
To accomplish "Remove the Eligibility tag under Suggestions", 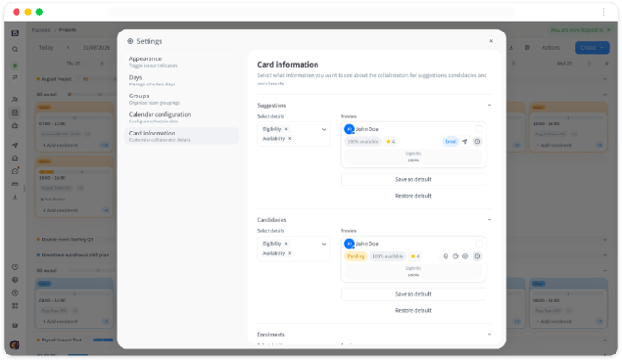I will point(286,129).
